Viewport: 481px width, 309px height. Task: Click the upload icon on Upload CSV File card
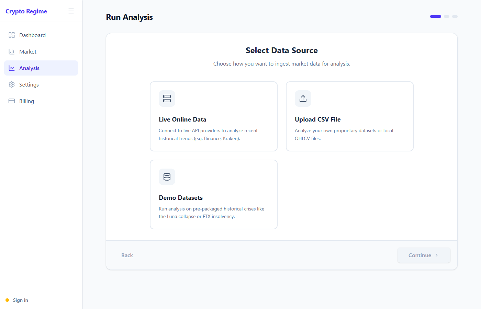[x=303, y=99]
